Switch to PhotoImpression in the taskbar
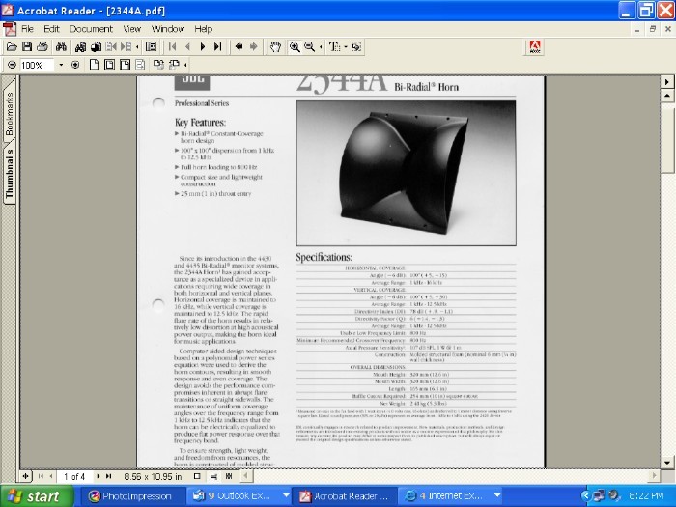 [x=131, y=496]
